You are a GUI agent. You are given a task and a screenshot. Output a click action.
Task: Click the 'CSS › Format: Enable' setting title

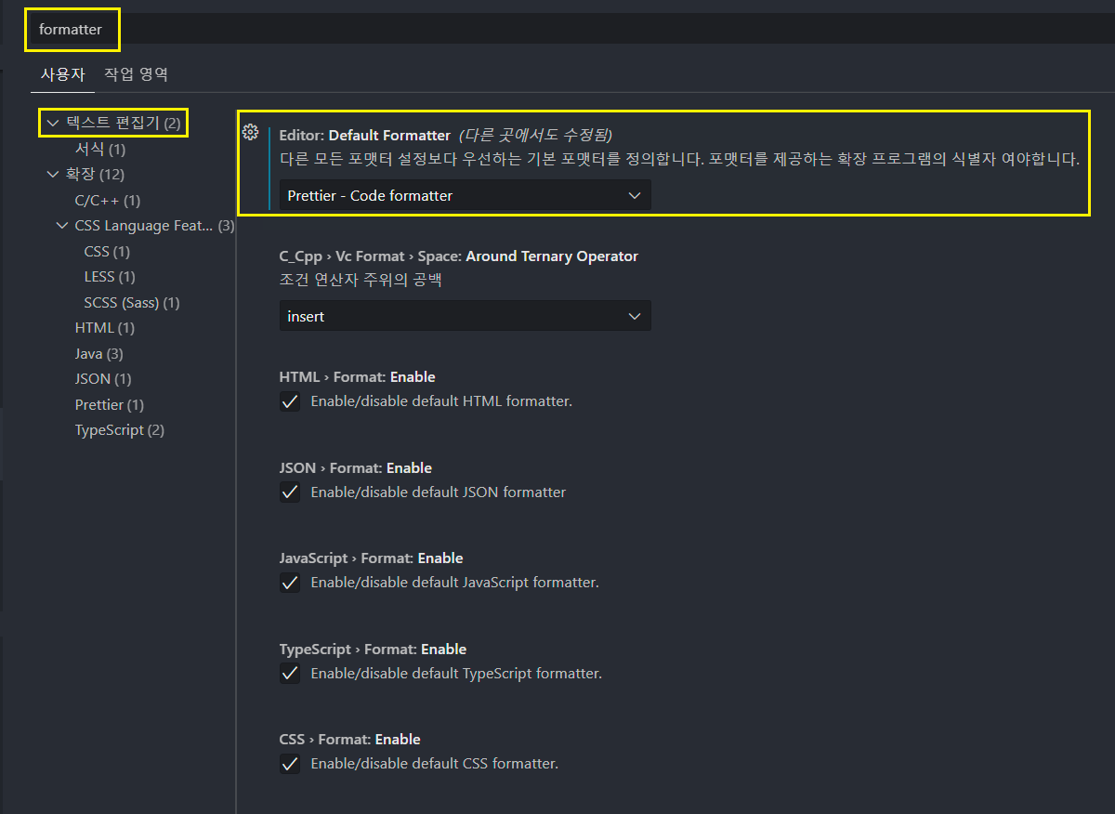pyautogui.click(x=349, y=740)
